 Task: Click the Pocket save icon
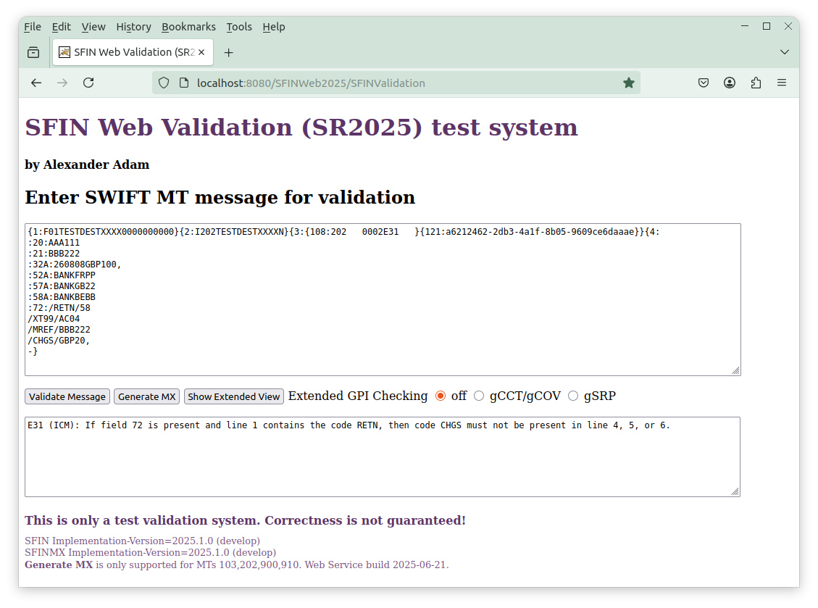704,83
